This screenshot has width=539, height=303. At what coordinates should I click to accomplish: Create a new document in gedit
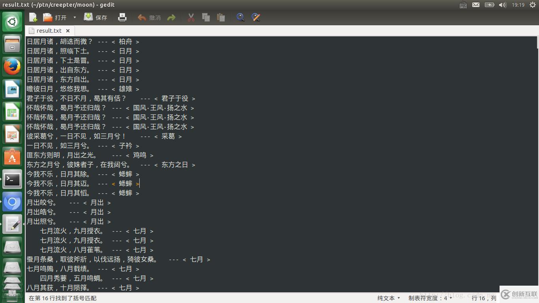pyautogui.click(x=33, y=17)
